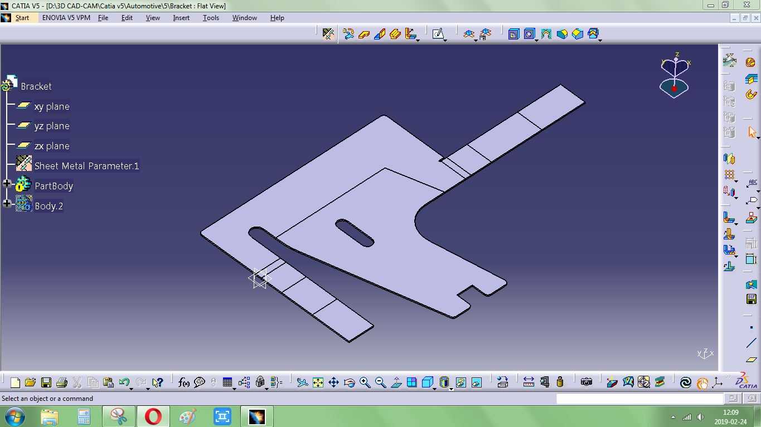Click the Fly mode airplane icon
The width and height of the screenshot is (761, 427).
[x=302, y=382]
